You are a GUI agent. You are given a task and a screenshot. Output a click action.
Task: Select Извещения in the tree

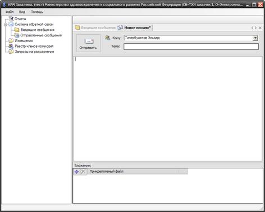(24, 40)
